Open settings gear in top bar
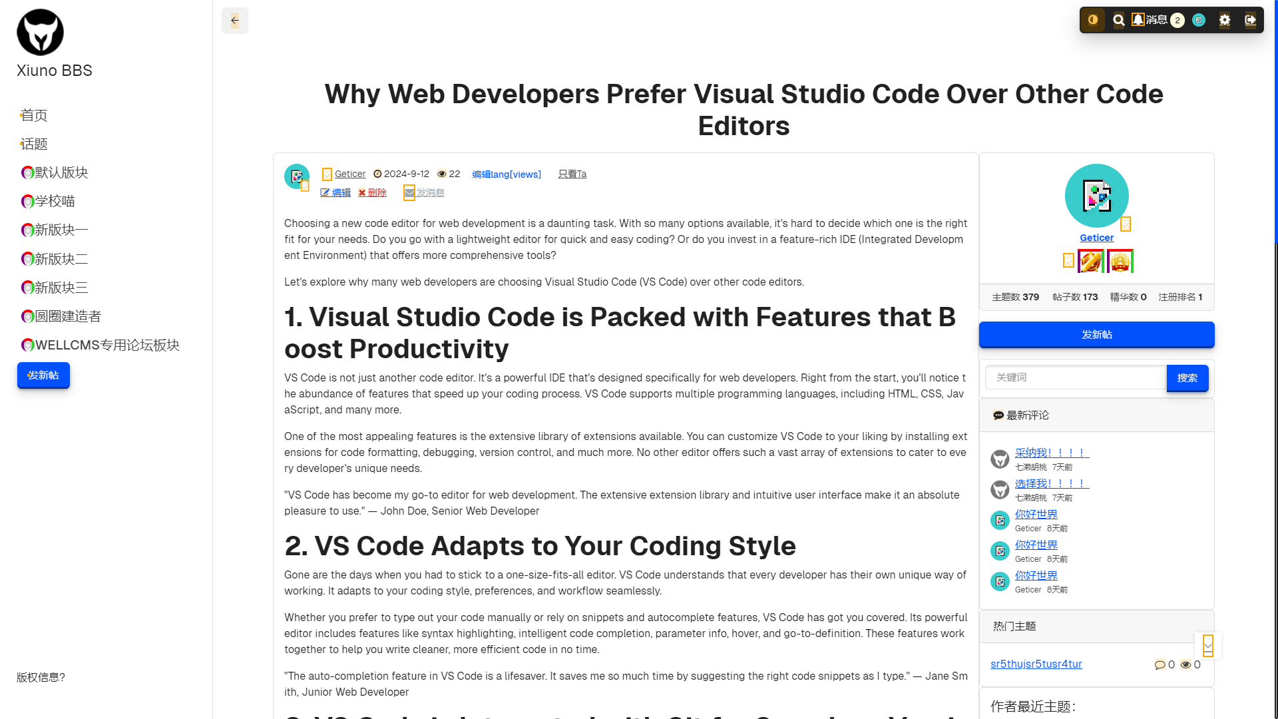Screen dimensions: 1278x719 pyautogui.click(x=1225, y=20)
